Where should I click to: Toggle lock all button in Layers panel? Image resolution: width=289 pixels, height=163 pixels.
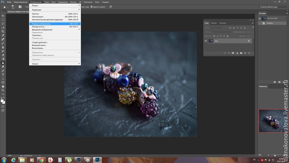click(x=227, y=36)
